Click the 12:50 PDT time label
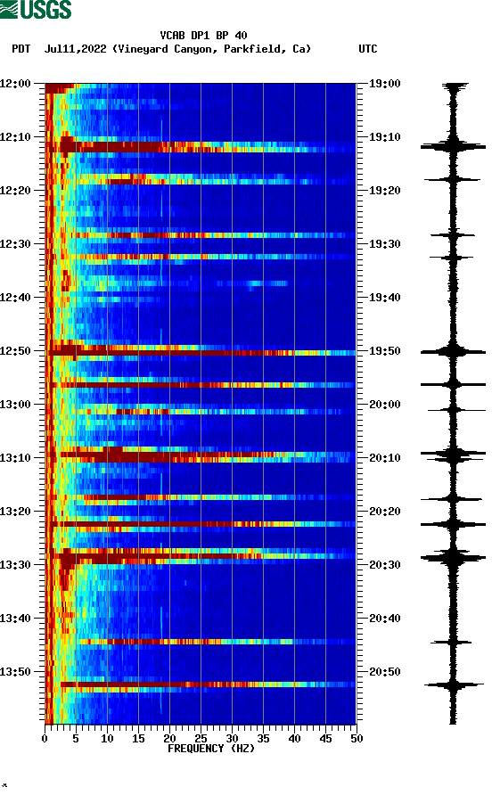This screenshot has height=795, width=492. (x=15, y=351)
